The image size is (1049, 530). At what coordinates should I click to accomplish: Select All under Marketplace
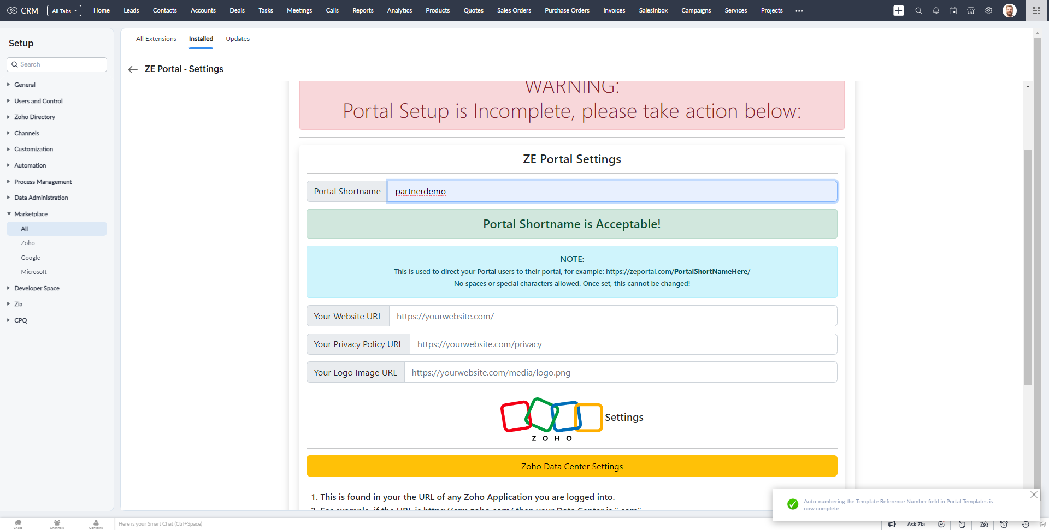tap(57, 229)
